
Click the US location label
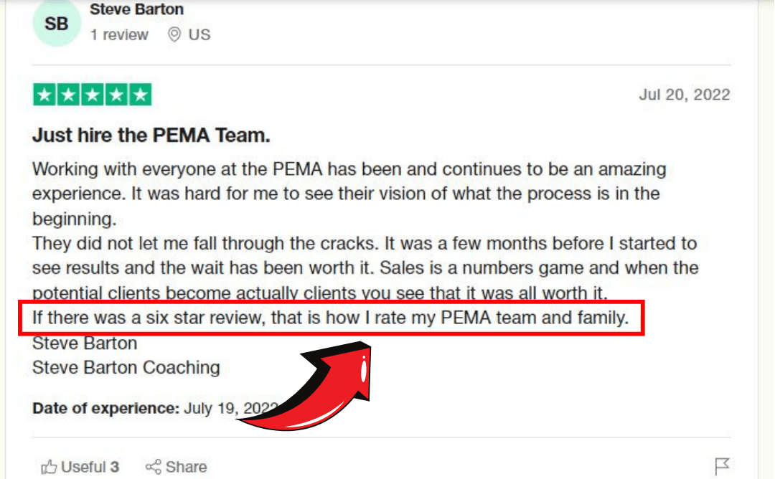tap(199, 34)
